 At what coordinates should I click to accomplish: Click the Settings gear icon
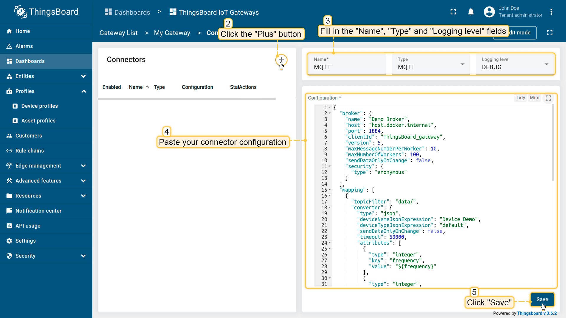point(9,241)
